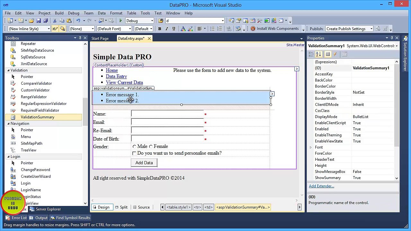Open the Error List panel tab

[x=16, y=218]
